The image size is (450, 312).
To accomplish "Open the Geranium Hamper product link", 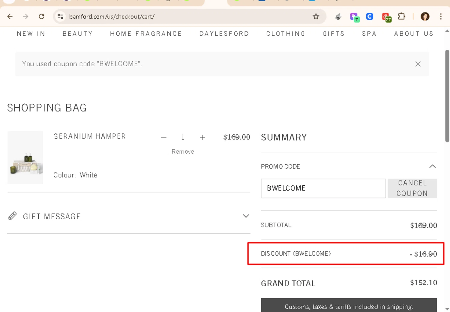I will 89,136.
